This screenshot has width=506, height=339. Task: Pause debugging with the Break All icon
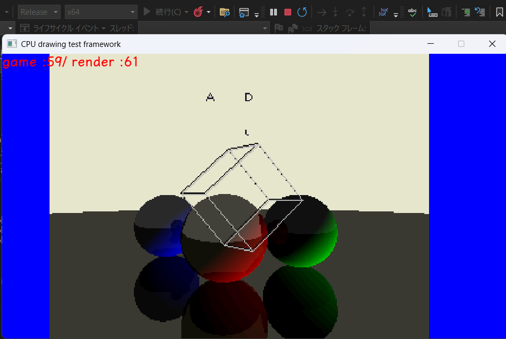click(x=274, y=12)
